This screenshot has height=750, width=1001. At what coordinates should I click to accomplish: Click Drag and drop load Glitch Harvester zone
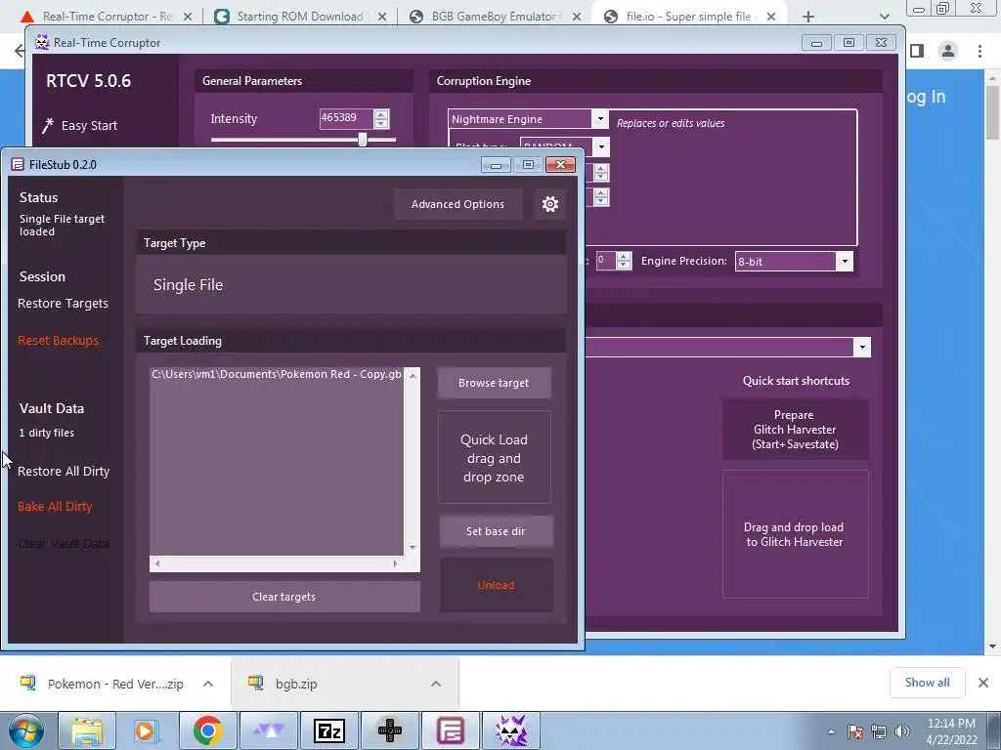click(x=795, y=534)
